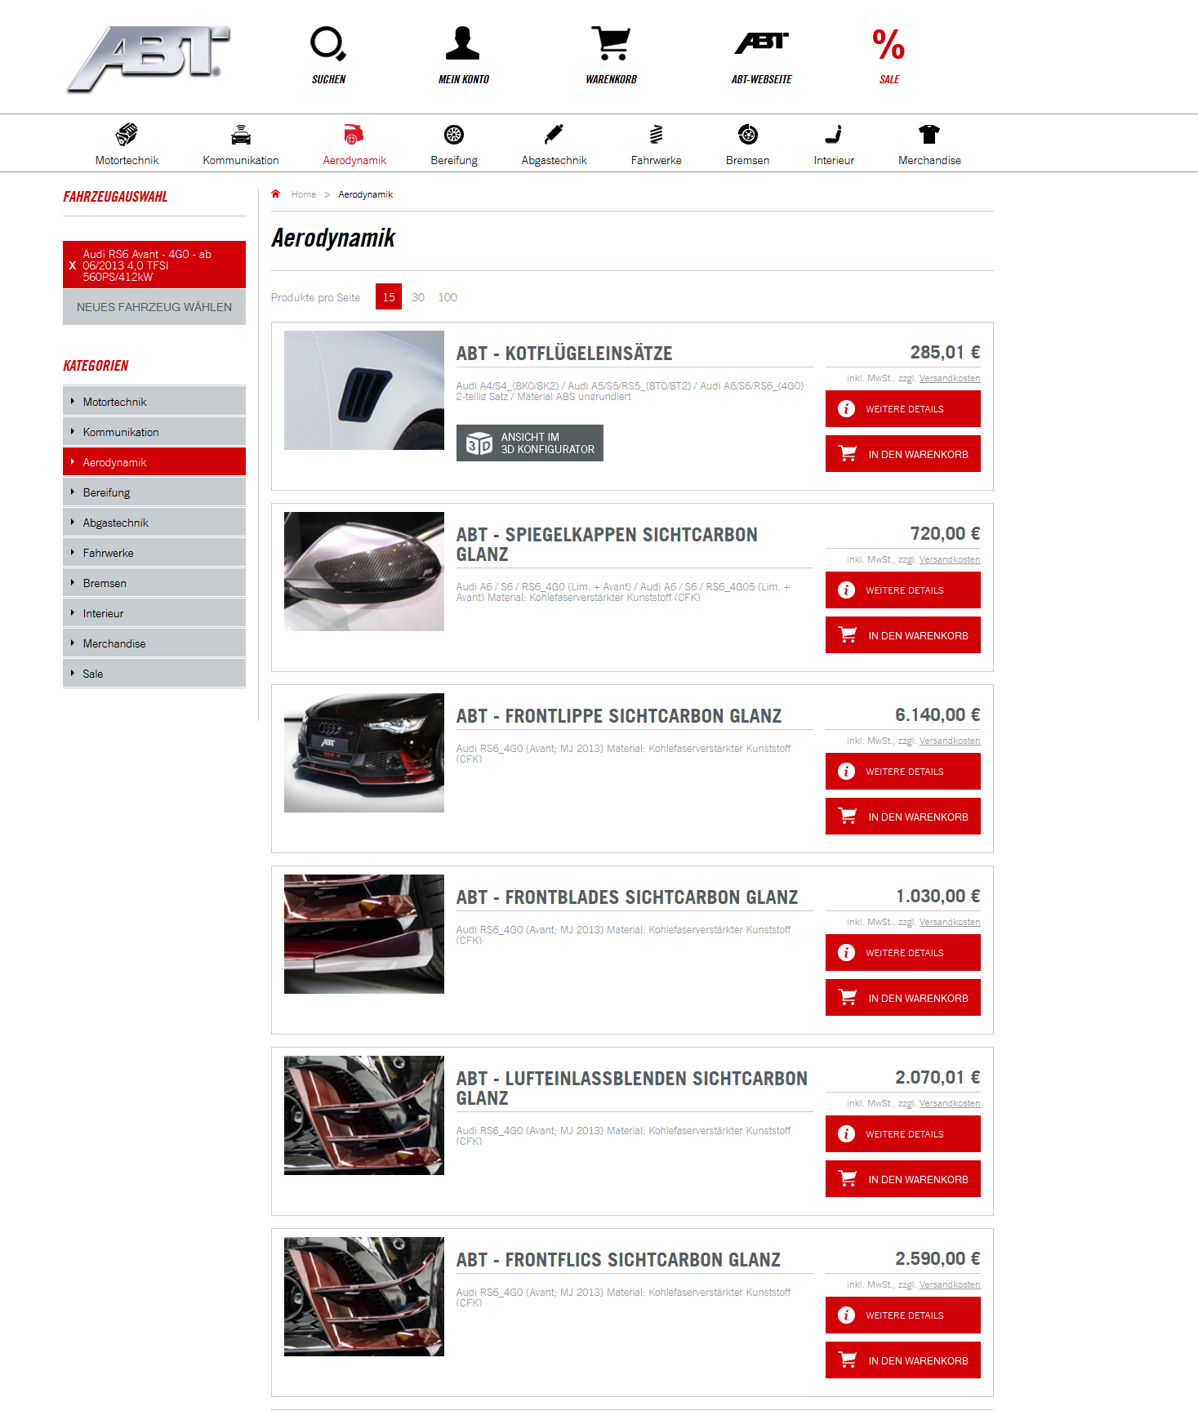Select Interieur seat icon in top nav
This screenshot has height=1411, width=1198.
pos(834,134)
